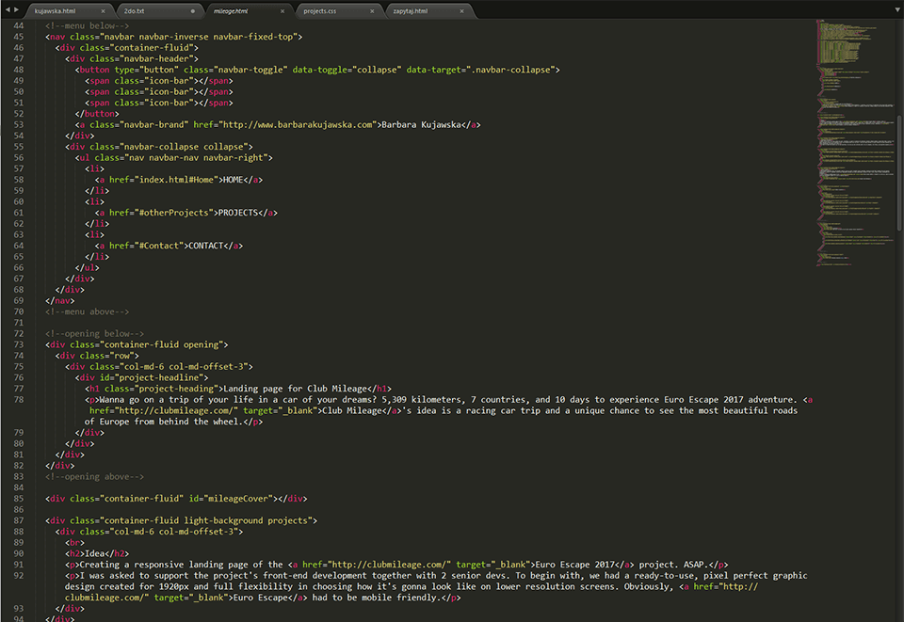Close the mileage.html tab
Screen dimensions: 904x622
[x=283, y=11]
